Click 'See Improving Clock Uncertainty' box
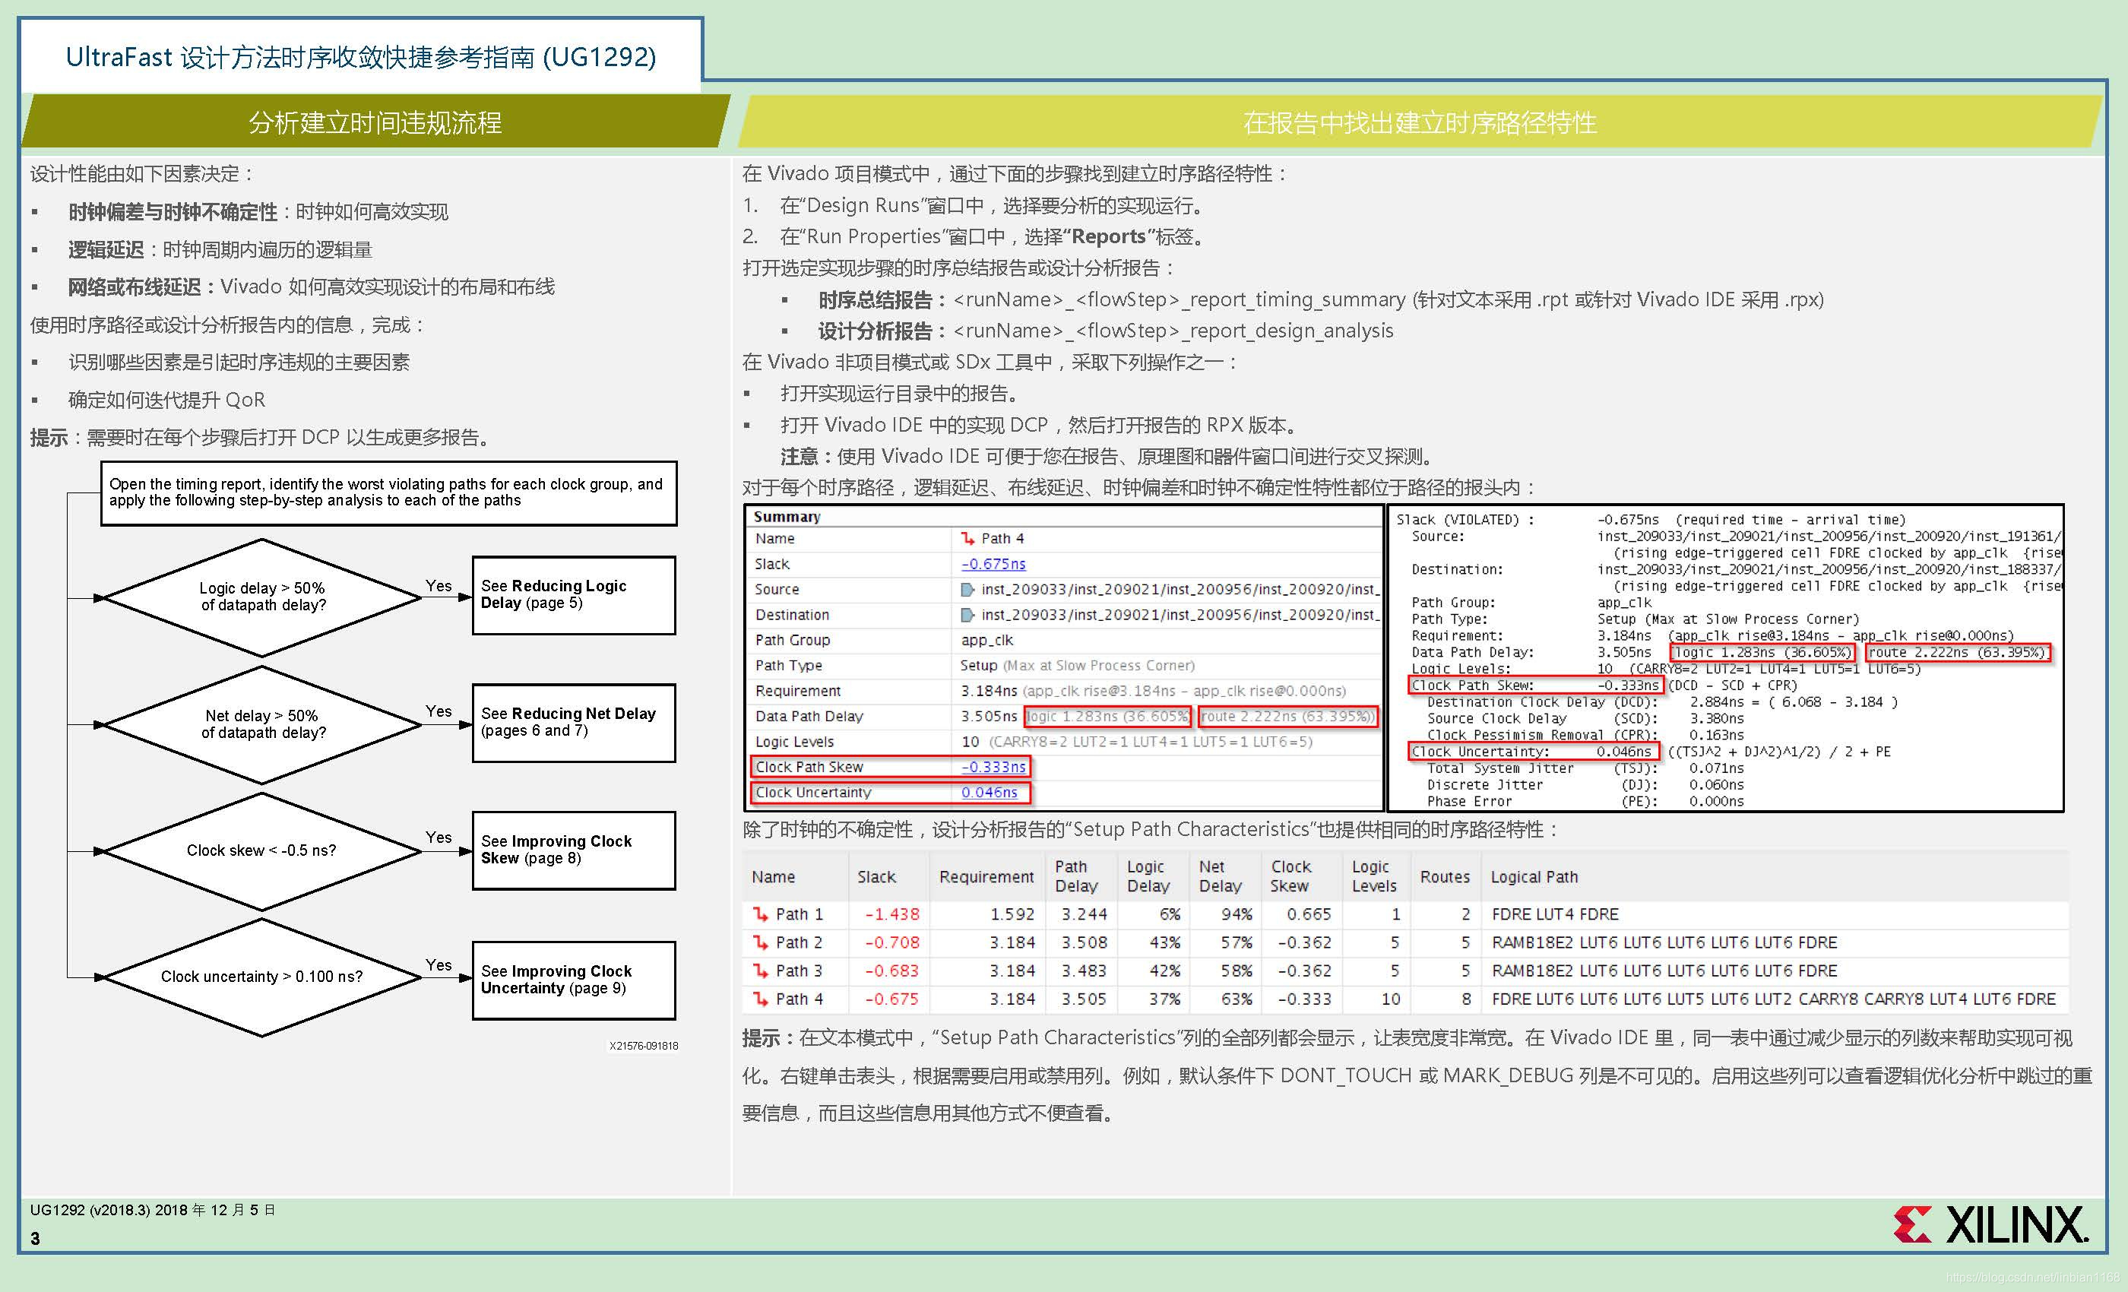Image resolution: width=2128 pixels, height=1292 pixels. [574, 980]
